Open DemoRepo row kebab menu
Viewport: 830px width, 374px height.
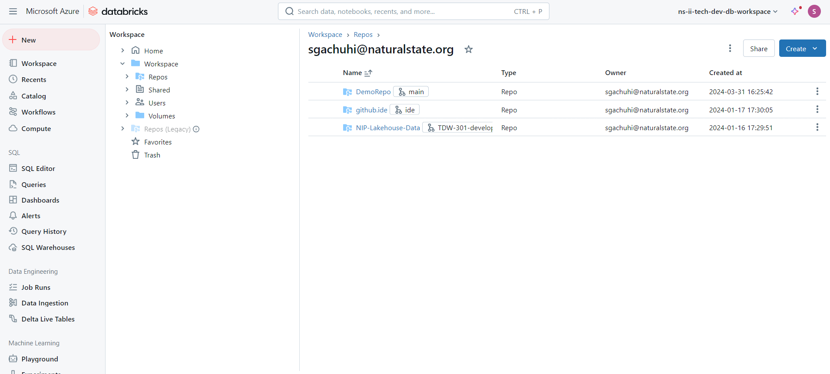817,92
